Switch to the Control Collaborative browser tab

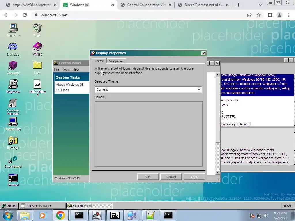pyautogui.click(x=146, y=5)
